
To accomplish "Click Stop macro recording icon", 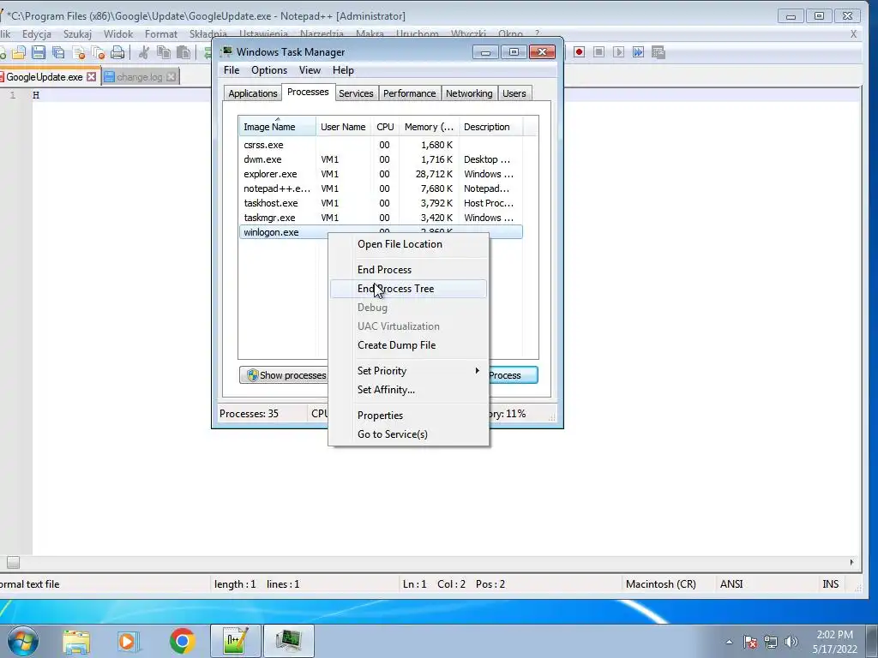I will tap(598, 52).
